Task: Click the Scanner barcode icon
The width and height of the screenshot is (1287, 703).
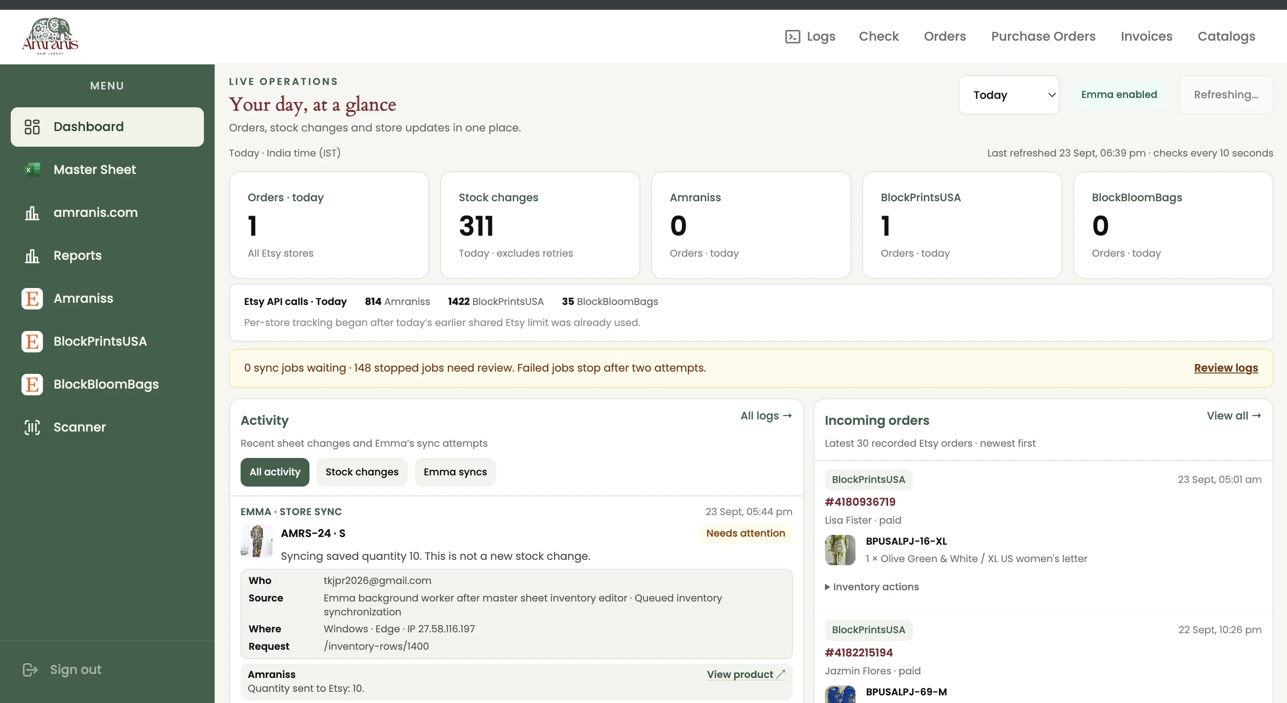Action: pyautogui.click(x=32, y=427)
